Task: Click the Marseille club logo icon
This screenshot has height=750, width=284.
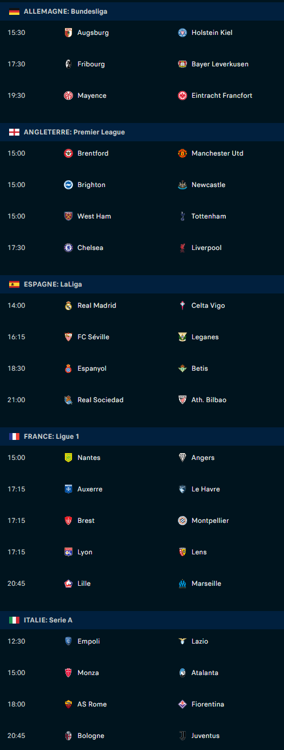Action: (x=182, y=584)
